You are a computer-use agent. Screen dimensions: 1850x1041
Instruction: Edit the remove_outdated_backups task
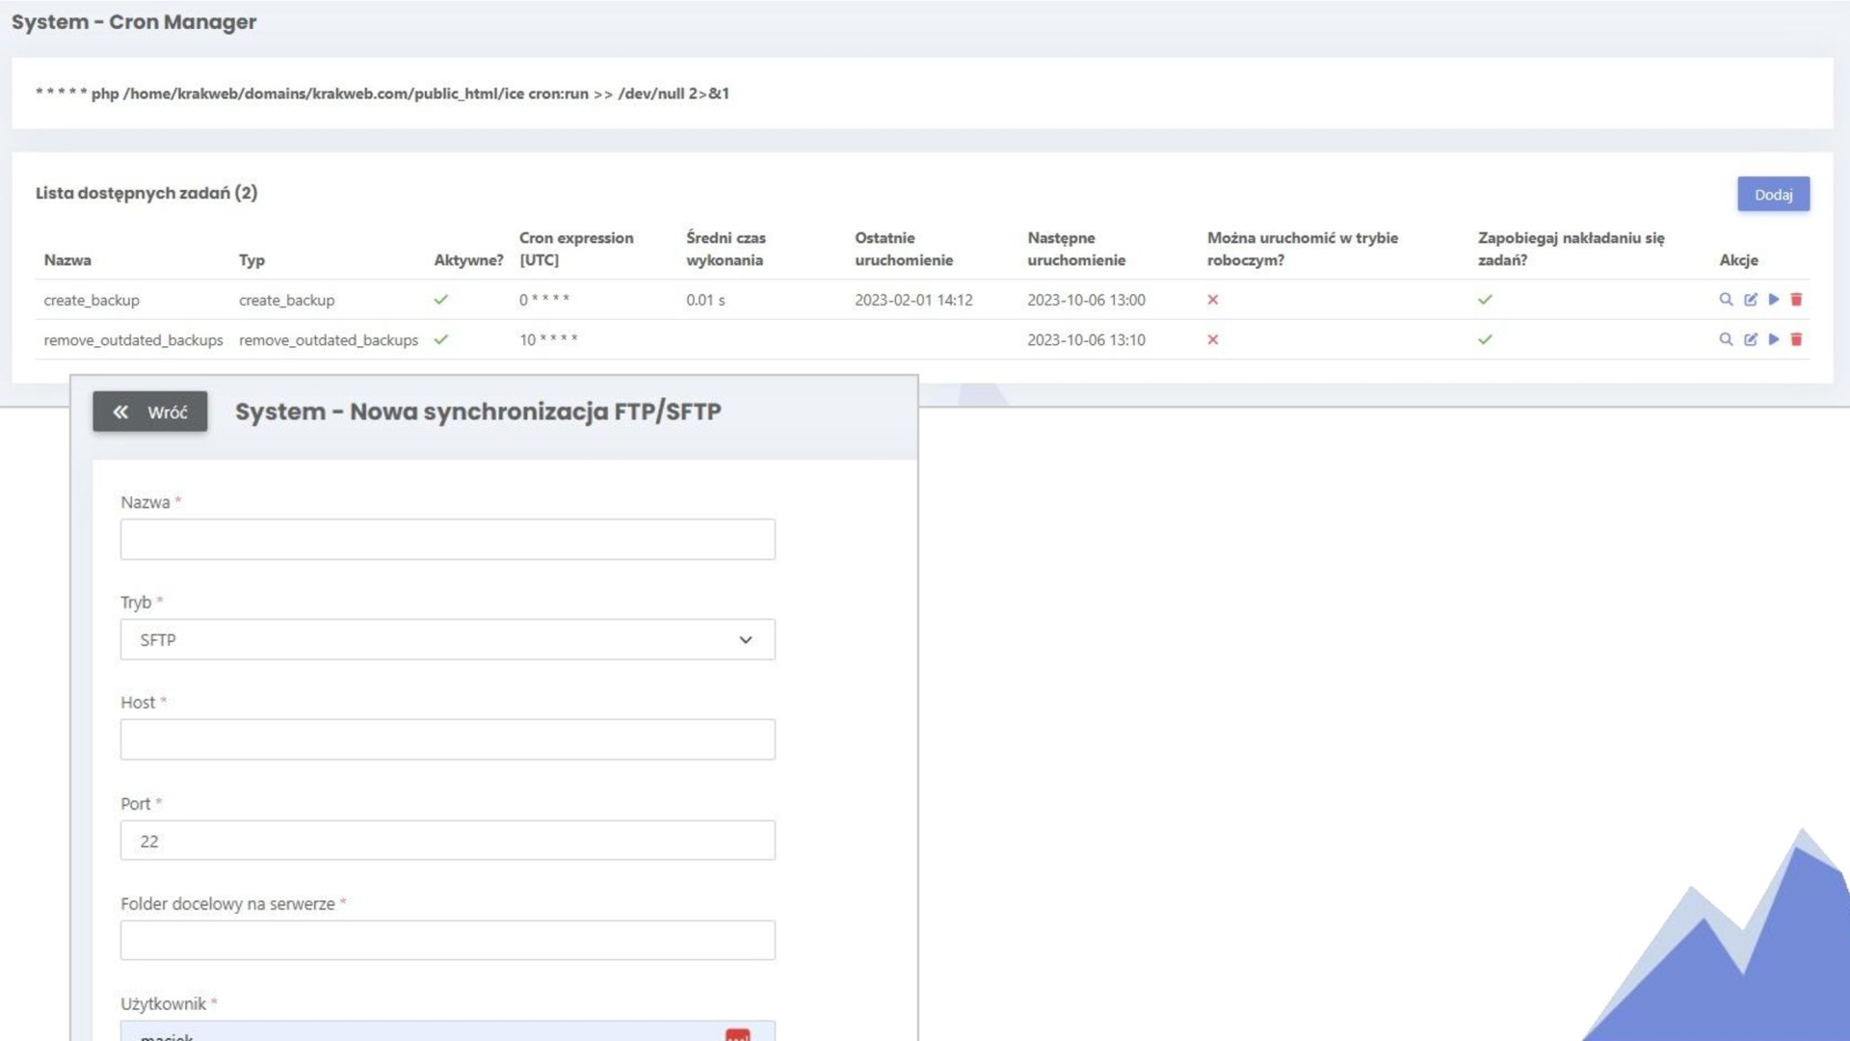click(x=1751, y=339)
